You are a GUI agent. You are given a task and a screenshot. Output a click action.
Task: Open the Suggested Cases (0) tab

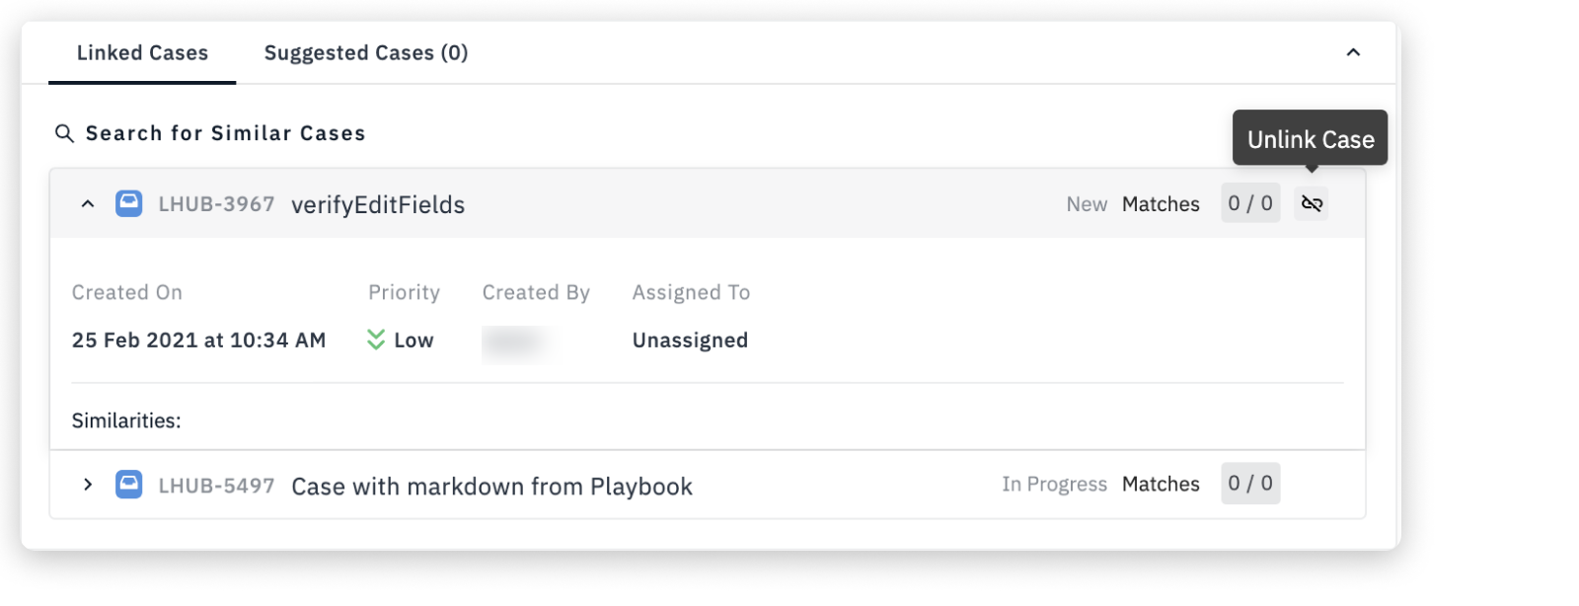pyautogui.click(x=366, y=53)
